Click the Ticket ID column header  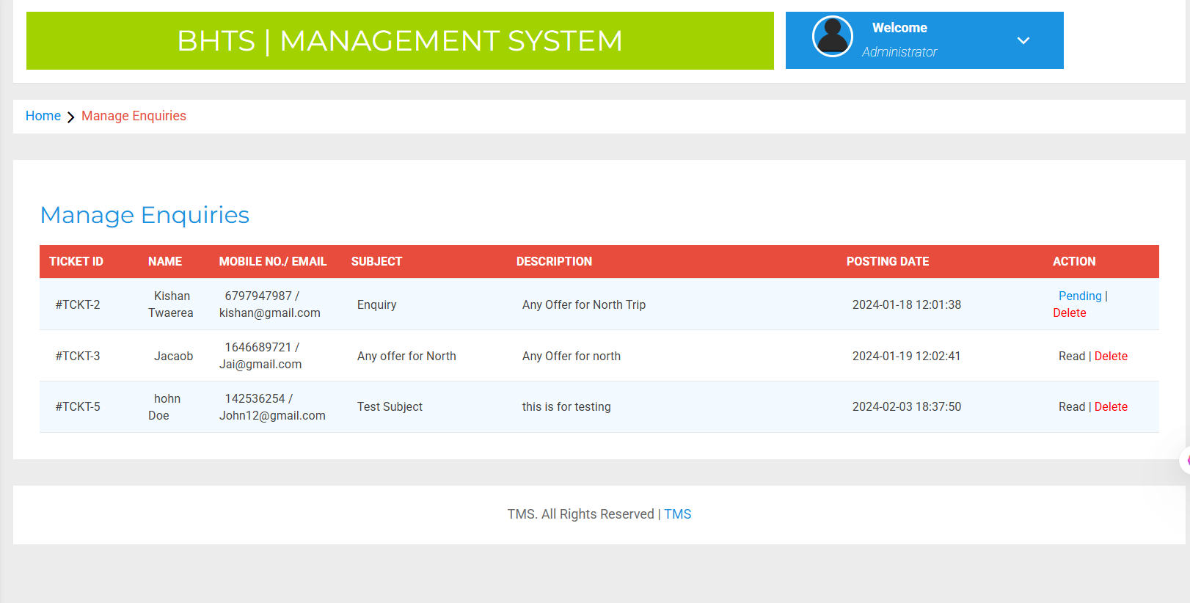76,261
